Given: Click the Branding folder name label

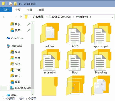Looking at the screenshot, I should [101, 72].
